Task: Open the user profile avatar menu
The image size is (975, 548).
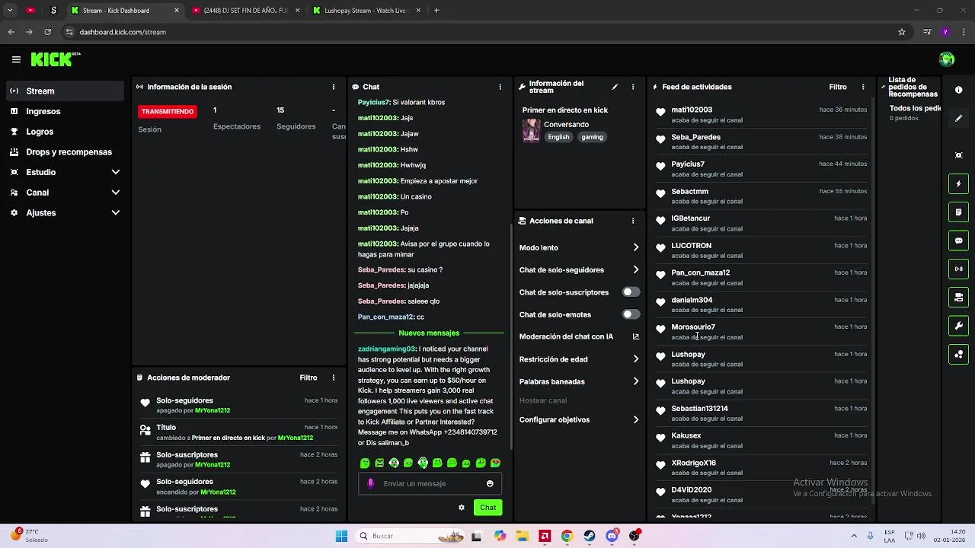Action: click(947, 59)
